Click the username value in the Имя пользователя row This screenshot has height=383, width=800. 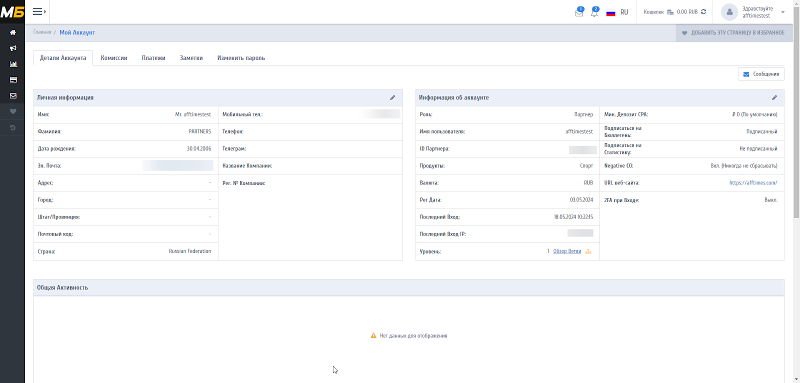579,132
